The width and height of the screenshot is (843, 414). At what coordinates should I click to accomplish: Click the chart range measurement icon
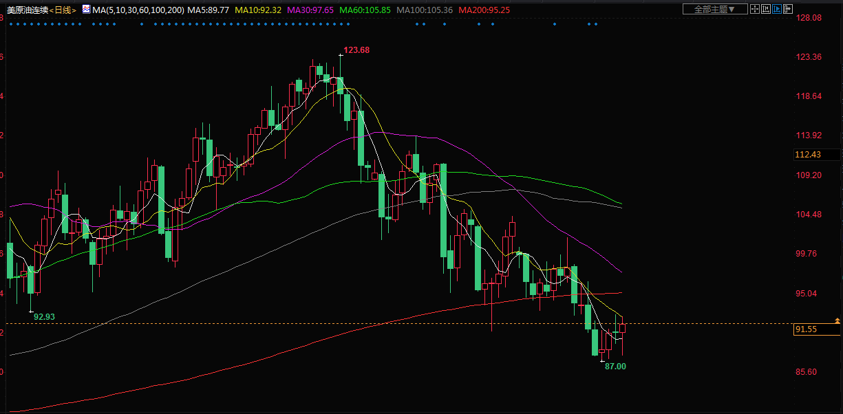(766, 9)
